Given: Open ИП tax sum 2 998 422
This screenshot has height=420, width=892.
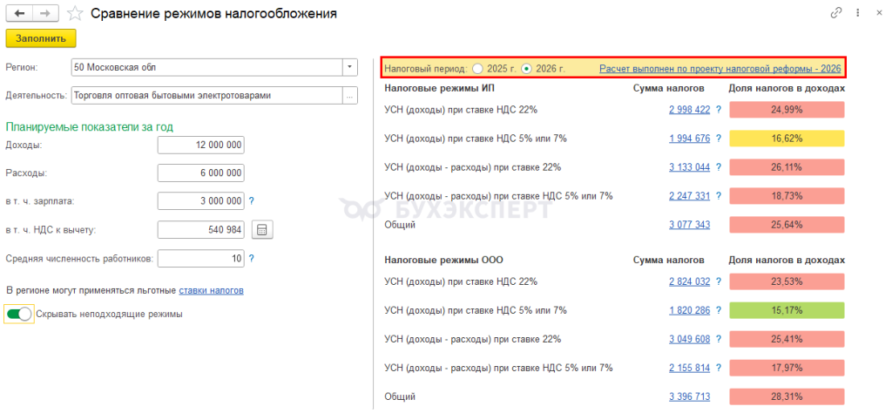Looking at the screenshot, I should coord(689,110).
